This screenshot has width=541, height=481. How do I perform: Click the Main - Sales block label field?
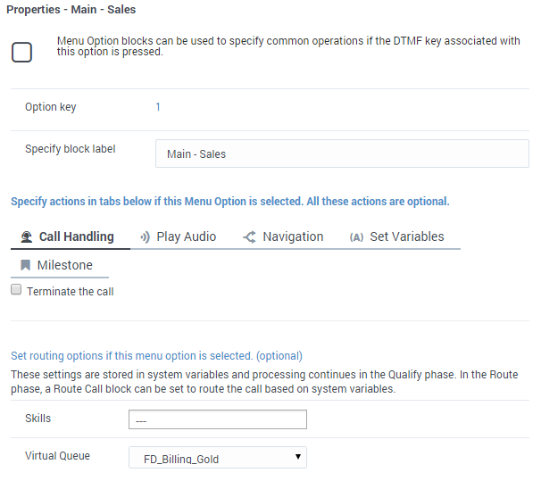pos(342,153)
